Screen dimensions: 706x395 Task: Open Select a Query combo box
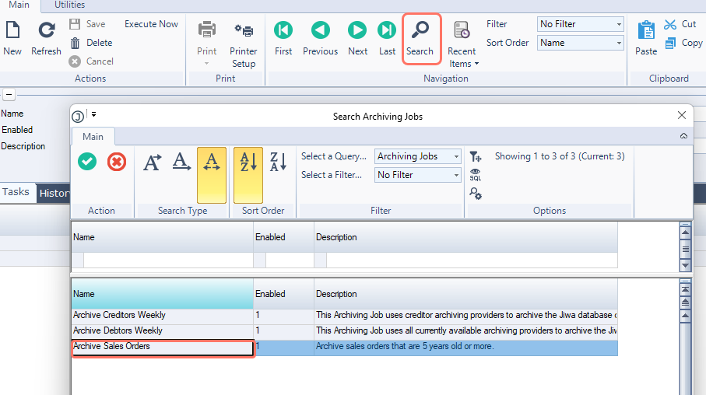point(417,156)
